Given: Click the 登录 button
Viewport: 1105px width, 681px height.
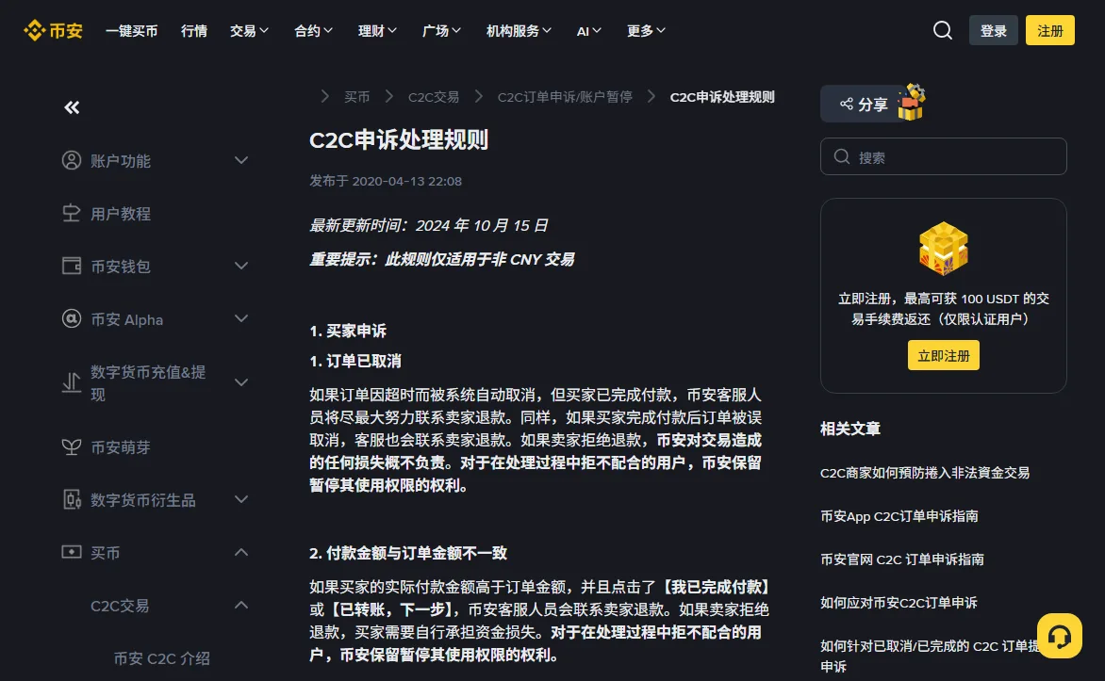Looking at the screenshot, I should tap(993, 30).
